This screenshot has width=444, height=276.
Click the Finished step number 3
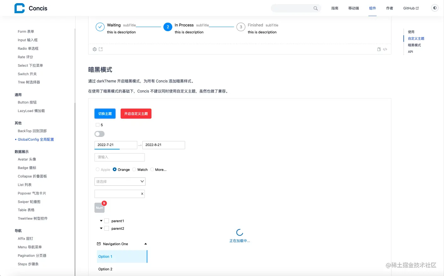[x=241, y=27]
